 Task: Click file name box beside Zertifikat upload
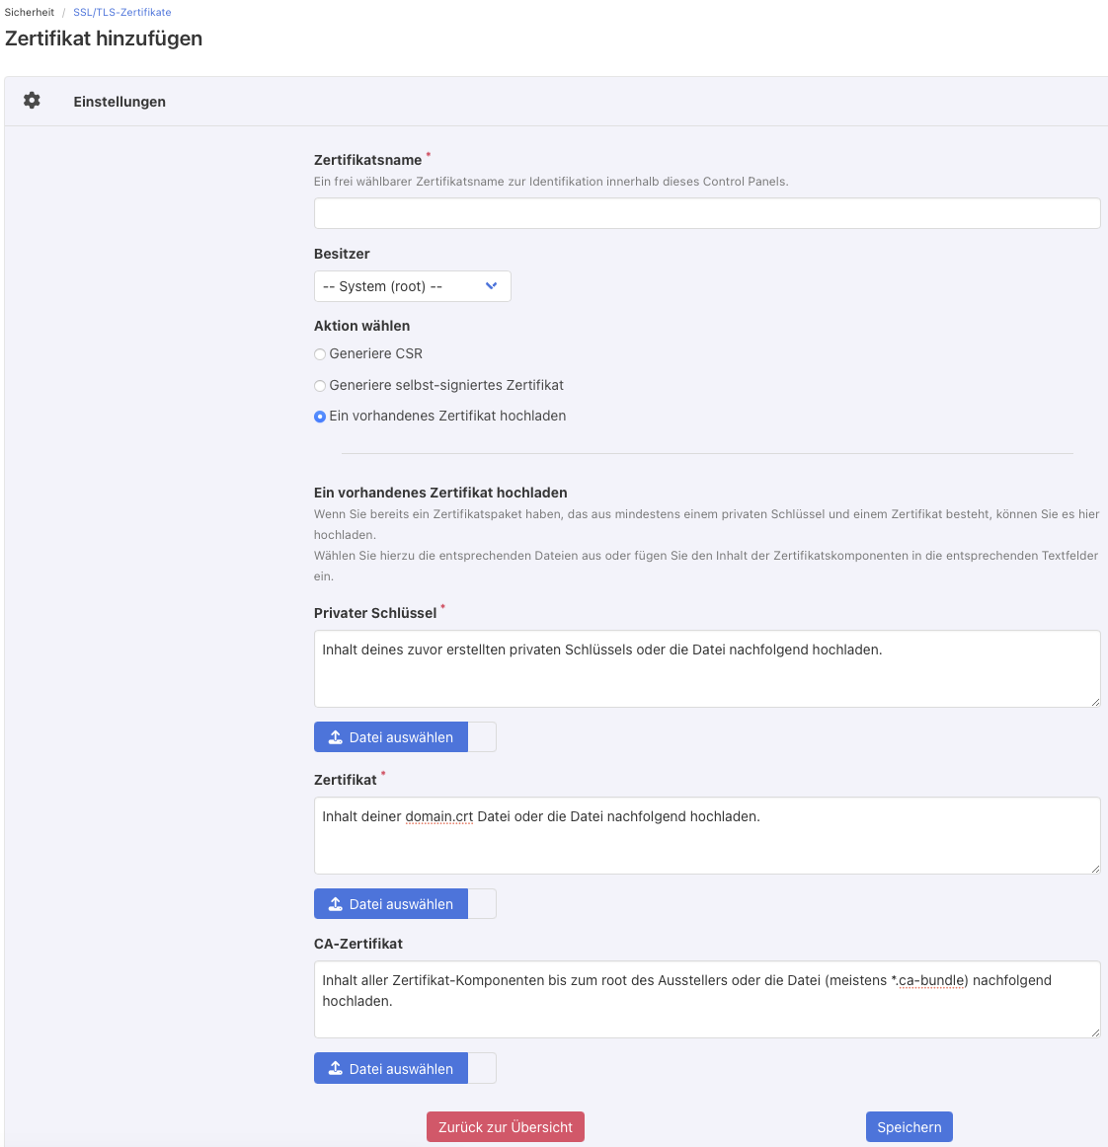[482, 904]
